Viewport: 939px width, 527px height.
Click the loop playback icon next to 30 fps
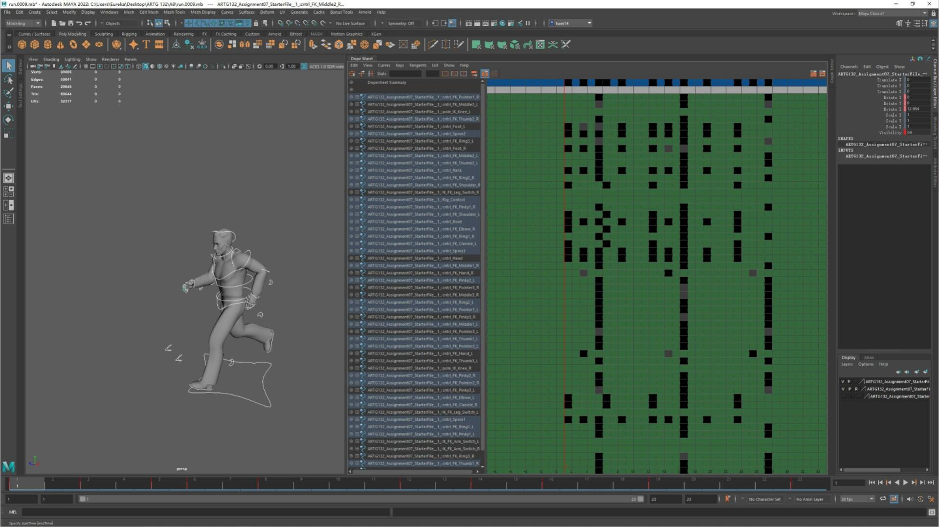pyautogui.click(x=883, y=499)
